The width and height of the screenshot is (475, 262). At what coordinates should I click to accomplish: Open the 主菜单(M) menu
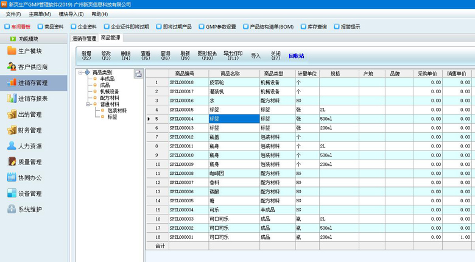point(40,14)
